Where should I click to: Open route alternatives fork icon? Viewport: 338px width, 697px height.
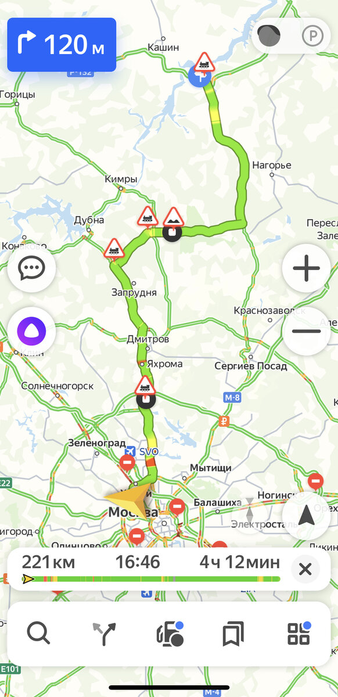(105, 634)
